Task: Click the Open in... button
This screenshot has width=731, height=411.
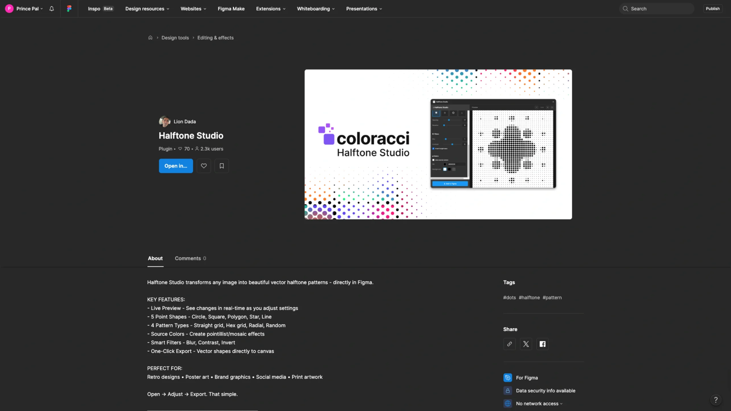Action: [176, 166]
